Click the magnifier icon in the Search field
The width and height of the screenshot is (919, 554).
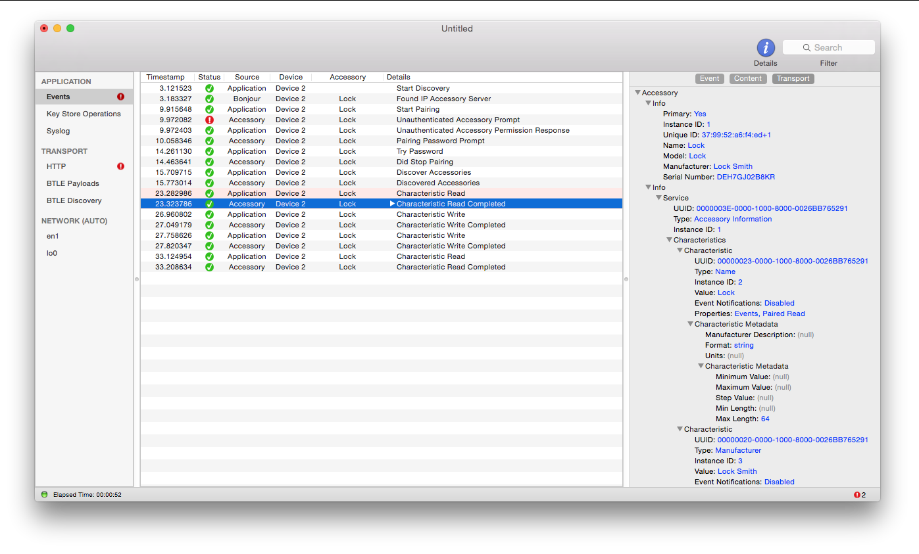[807, 47]
